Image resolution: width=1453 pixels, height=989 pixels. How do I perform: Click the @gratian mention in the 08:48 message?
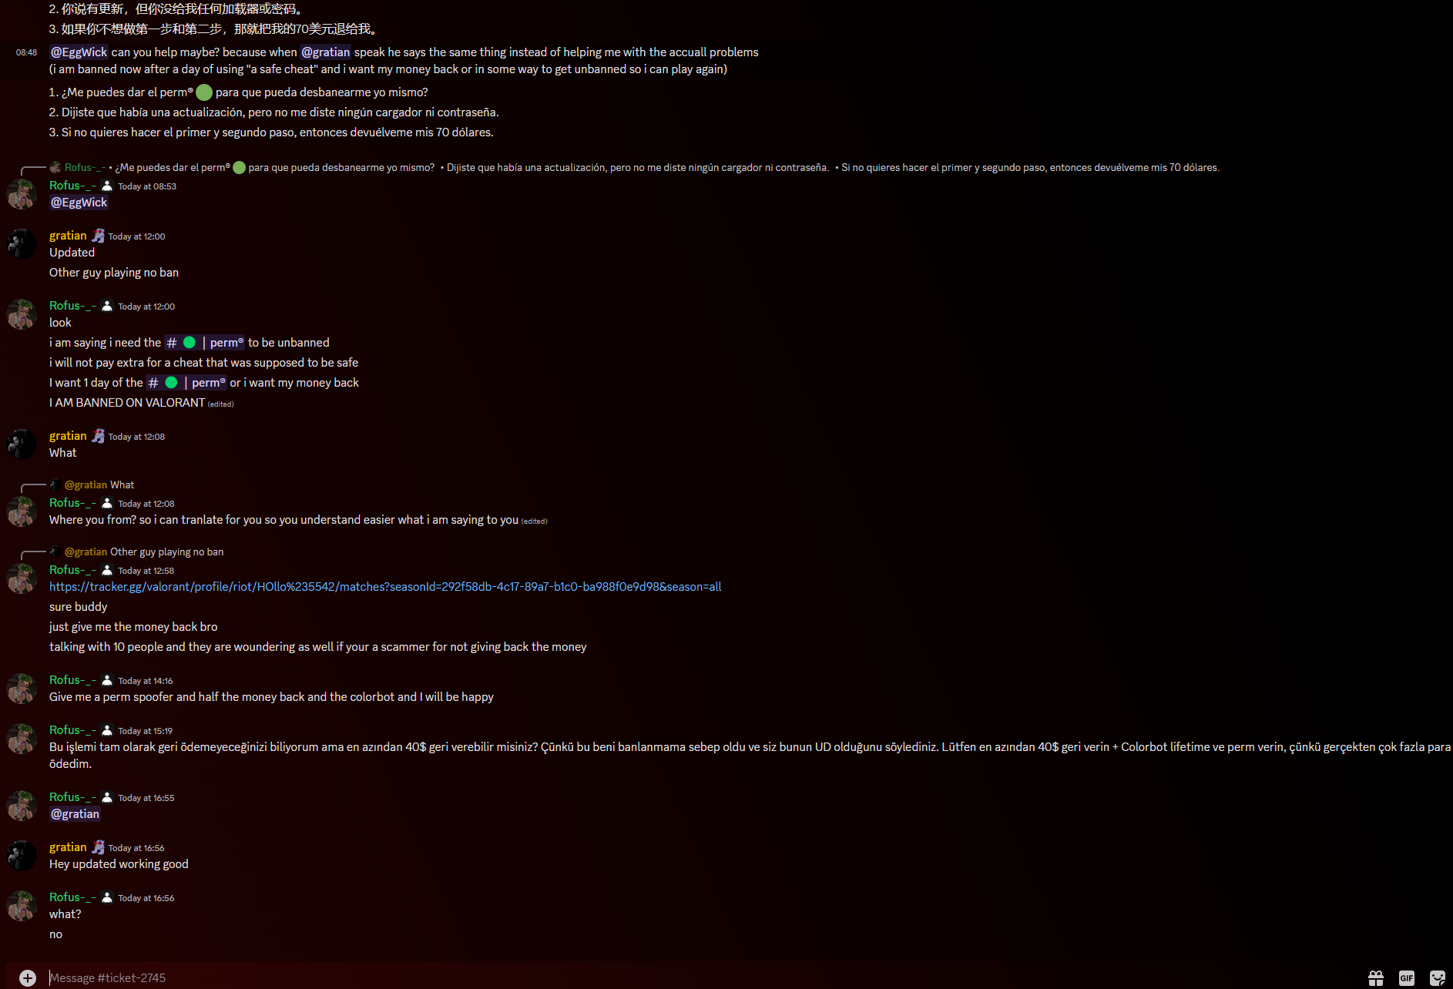[325, 52]
